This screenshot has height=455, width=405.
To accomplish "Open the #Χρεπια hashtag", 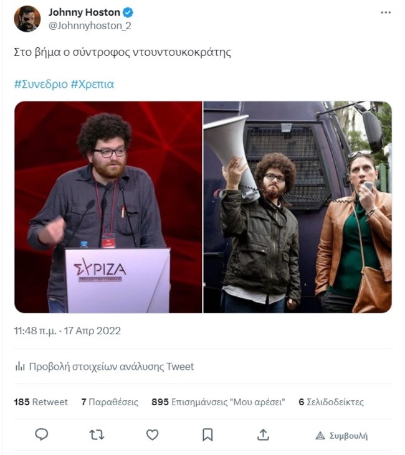I will (x=92, y=84).
